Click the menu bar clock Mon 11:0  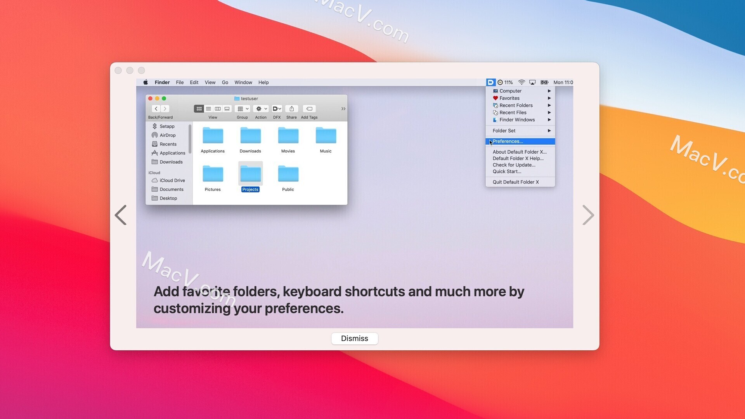(563, 82)
